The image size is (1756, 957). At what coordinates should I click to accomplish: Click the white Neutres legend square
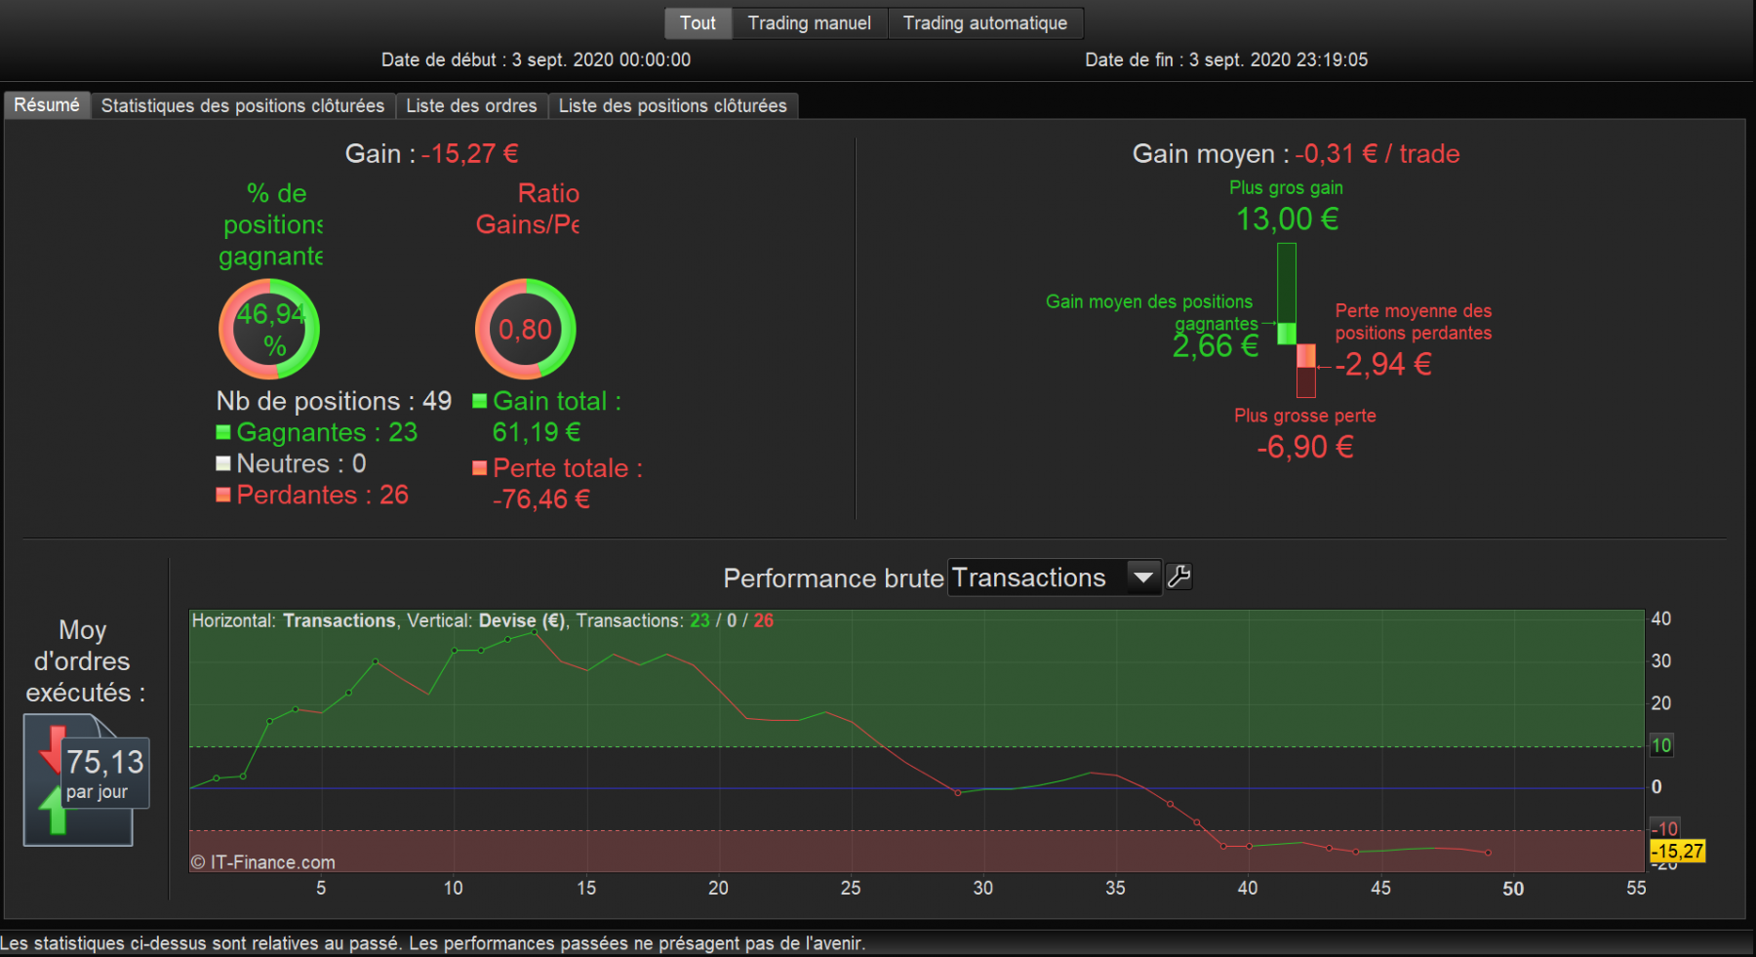[x=223, y=463]
